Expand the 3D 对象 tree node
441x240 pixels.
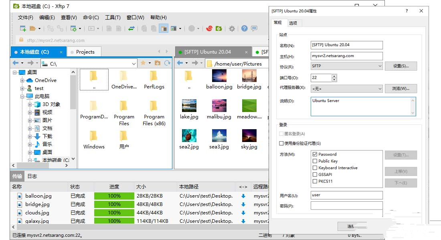[x=30, y=104]
